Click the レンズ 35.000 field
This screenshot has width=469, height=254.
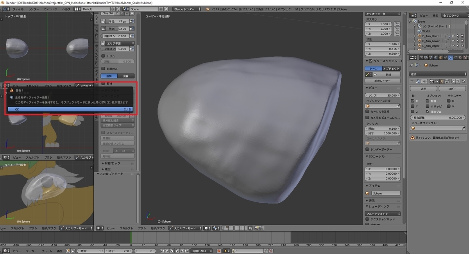click(x=383, y=95)
